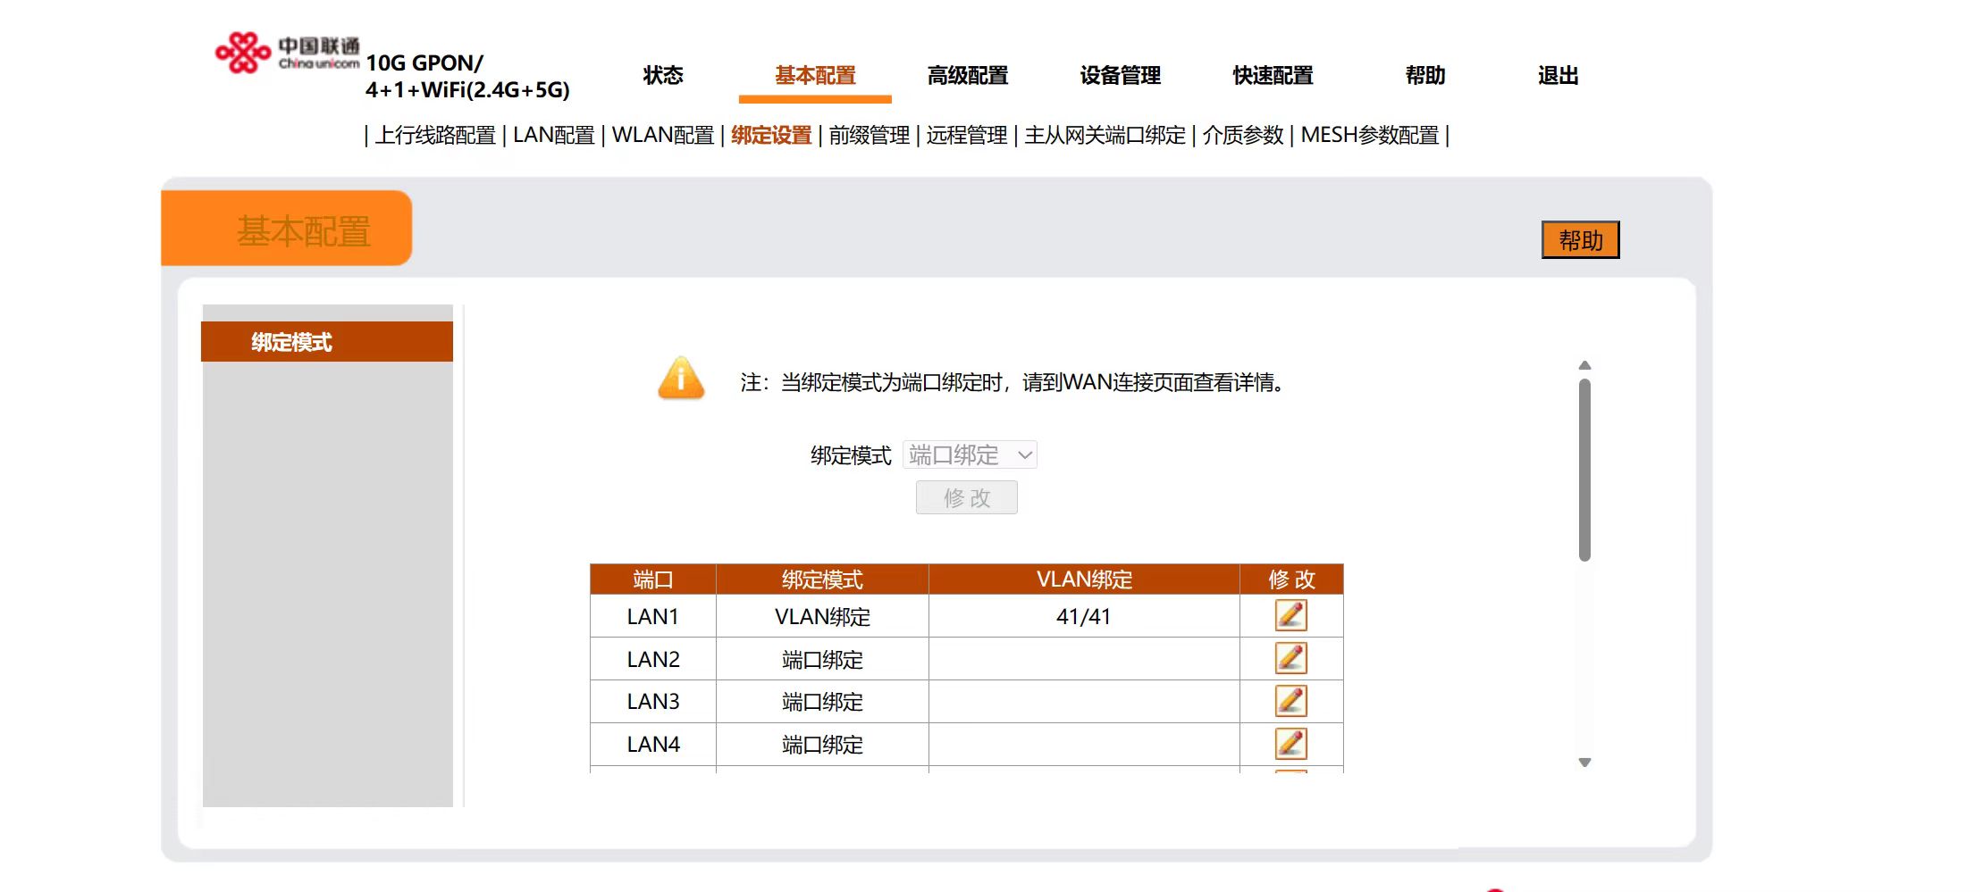Click the vertical scrollbar thumb
This screenshot has width=1983, height=892.
coord(1584,470)
